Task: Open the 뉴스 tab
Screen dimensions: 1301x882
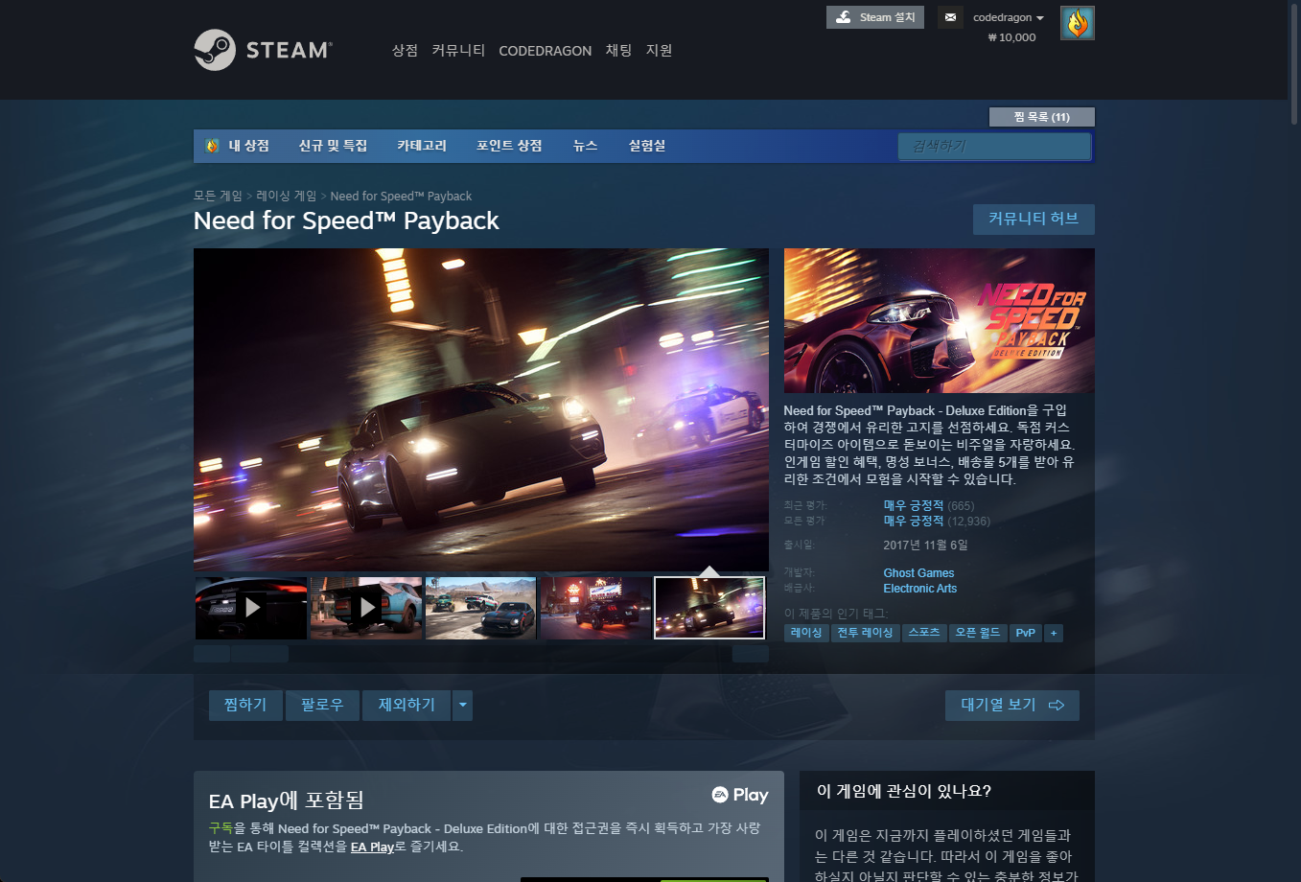Action: coord(585,146)
